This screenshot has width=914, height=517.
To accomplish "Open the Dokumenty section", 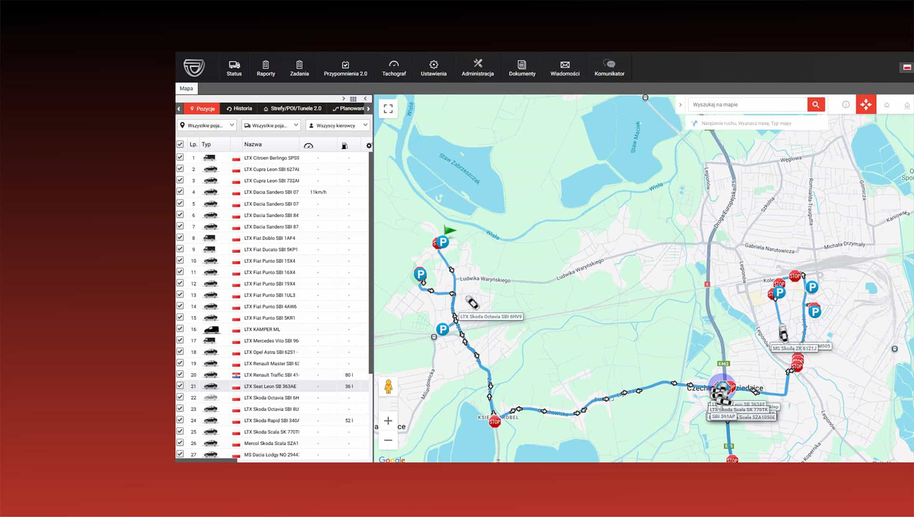I will point(522,67).
